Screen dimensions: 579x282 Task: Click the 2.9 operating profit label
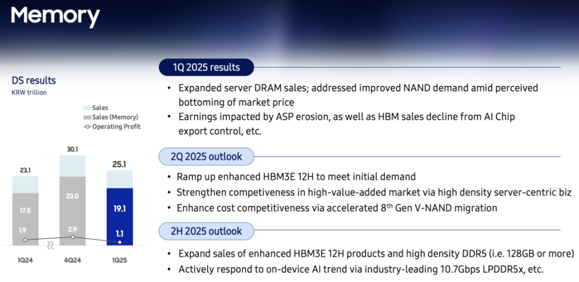coord(72,229)
